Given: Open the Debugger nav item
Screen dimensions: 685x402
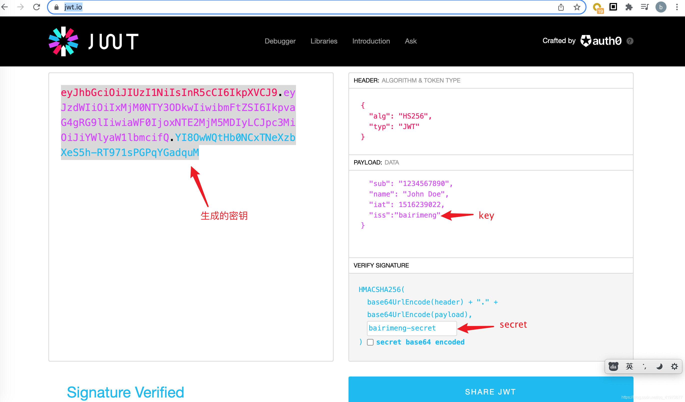Looking at the screenshot, I should click(x=280, y=41).
